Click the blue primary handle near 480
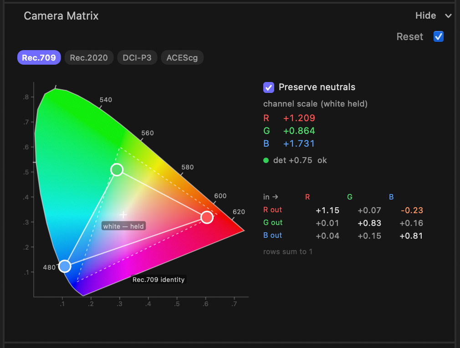This screenshot has height=348, width=460. click(65, 266)
